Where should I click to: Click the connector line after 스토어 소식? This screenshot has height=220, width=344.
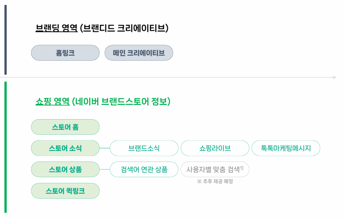(x=104, y=148)
